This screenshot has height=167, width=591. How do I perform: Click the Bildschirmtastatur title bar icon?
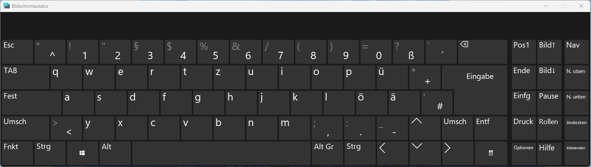coord(7,6)
